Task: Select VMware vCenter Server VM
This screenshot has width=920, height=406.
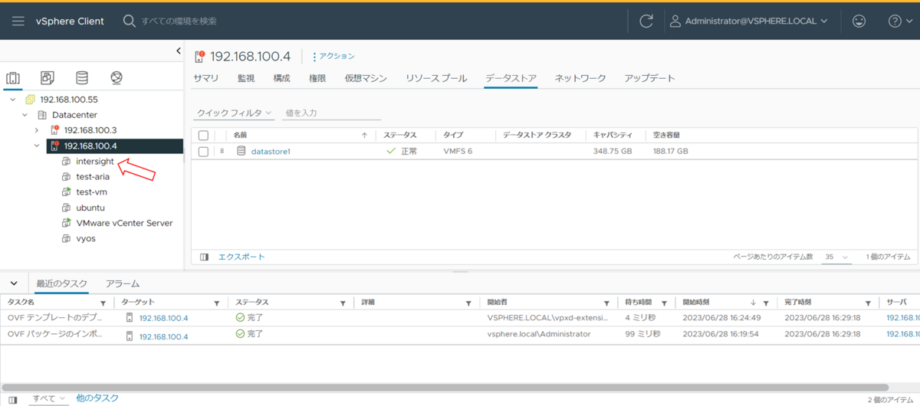Action: coord(124,223)
